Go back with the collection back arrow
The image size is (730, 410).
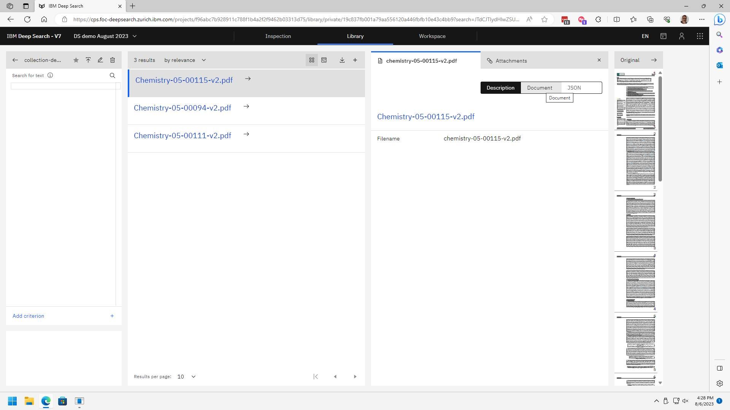[x=15, y=60]
